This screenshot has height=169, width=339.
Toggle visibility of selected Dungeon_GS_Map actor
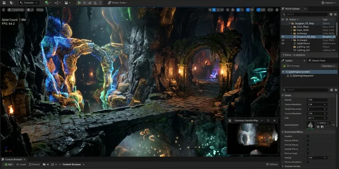pyautogui.click(x=283, y=37)
